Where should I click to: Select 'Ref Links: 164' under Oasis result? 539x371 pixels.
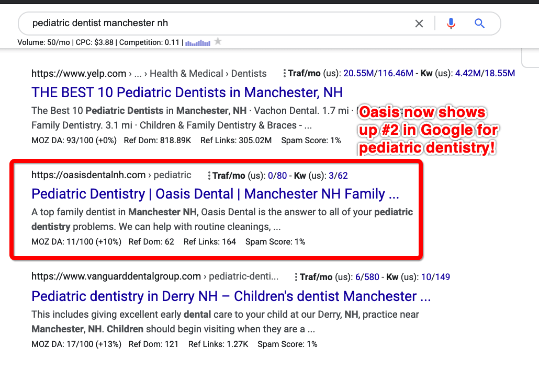coord(210,242)
